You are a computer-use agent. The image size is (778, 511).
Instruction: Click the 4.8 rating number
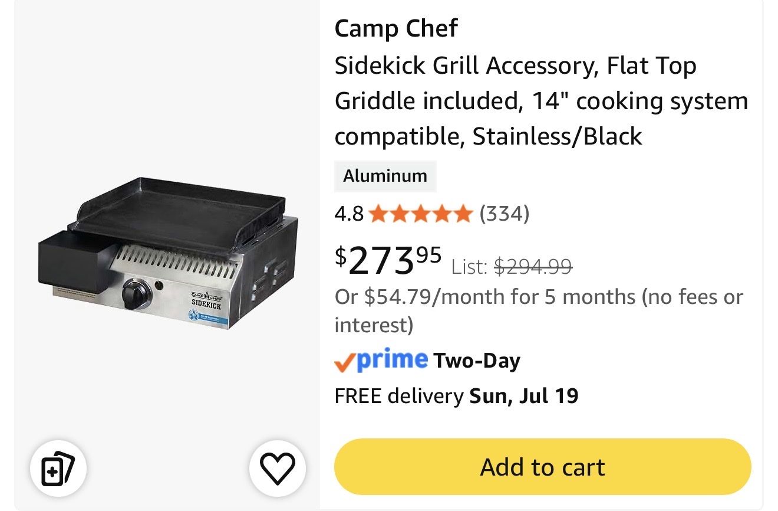(x=349, y=213)
